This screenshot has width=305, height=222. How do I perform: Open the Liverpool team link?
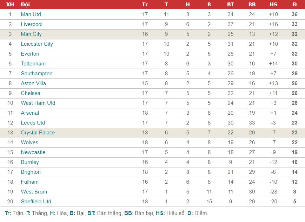pos(32,24)
